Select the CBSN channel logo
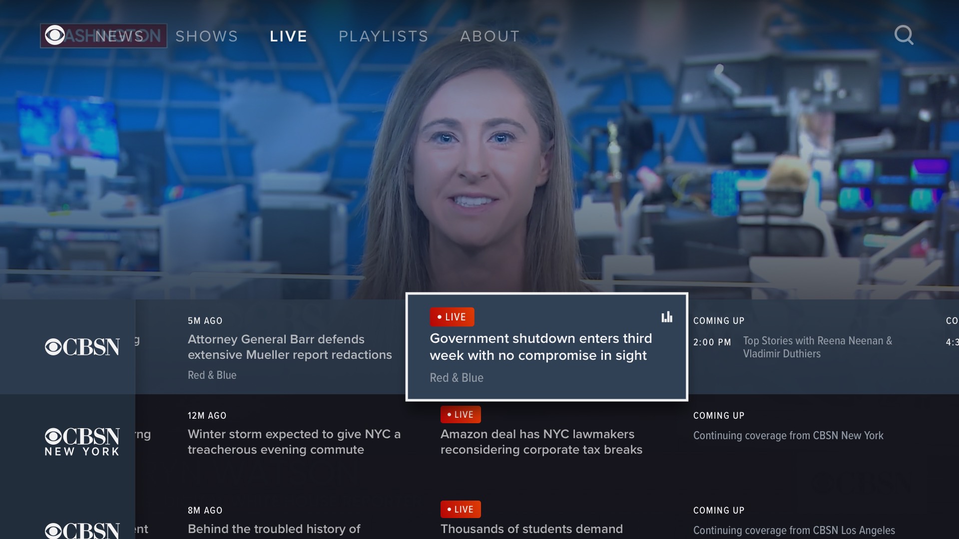The width and height of the screenshot is (959, 539). coord(82,347)
